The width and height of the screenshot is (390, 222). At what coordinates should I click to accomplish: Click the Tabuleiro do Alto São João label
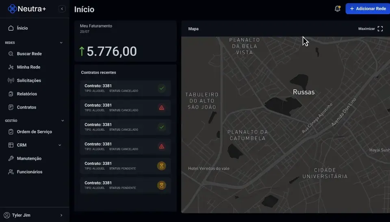(202, 101)
